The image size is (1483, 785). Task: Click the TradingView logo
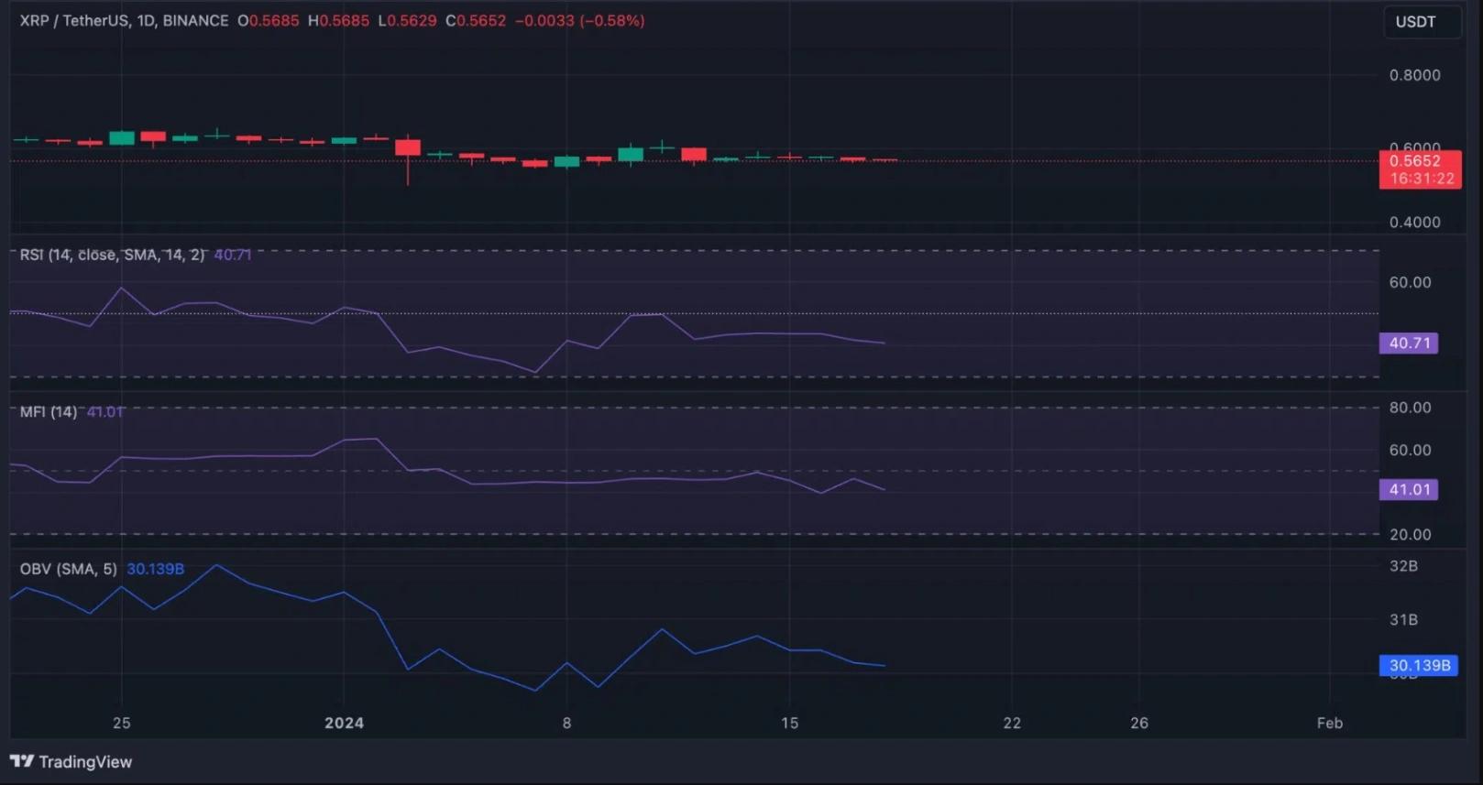click(71, 761)
